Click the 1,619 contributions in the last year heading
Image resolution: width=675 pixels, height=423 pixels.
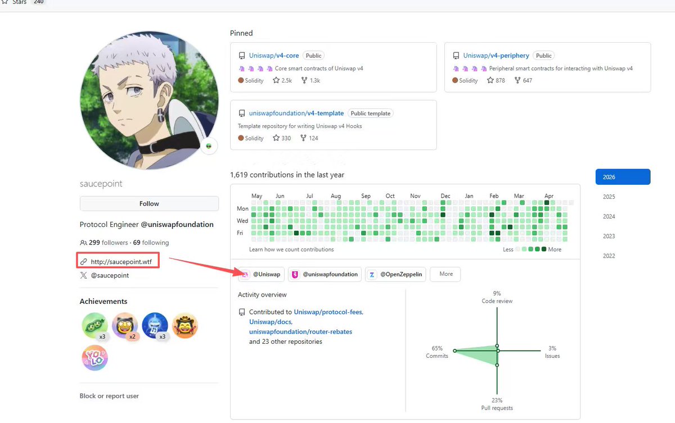(x=287, y=175)
